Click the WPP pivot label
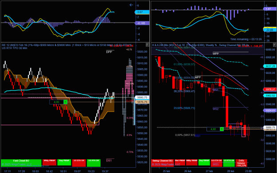The height and width of the screenshot is (173, 277). (x=216, y=54)
